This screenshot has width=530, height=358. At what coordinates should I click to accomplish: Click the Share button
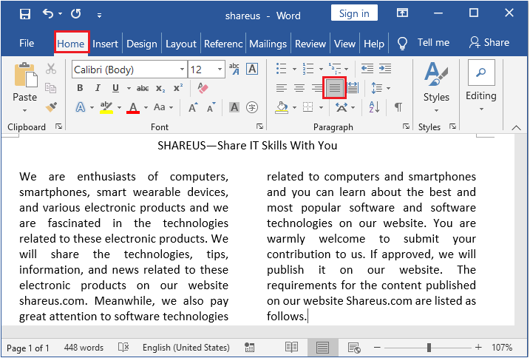(x=489, y=43)
